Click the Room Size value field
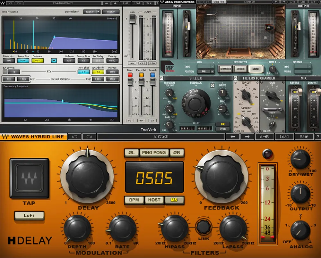The image size is (321, 258). [x=23, y=61]
